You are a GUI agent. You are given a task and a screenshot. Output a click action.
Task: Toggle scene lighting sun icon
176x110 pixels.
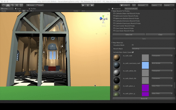[x=24, y=11]
